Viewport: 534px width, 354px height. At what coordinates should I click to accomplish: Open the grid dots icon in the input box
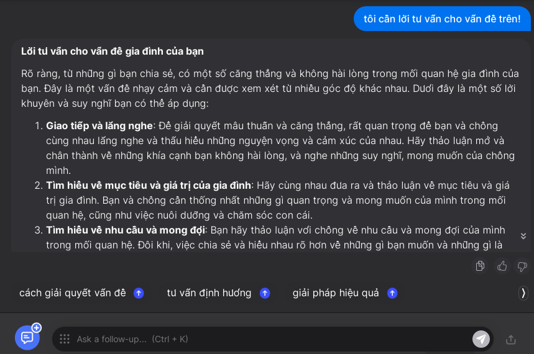coord(64,339)
